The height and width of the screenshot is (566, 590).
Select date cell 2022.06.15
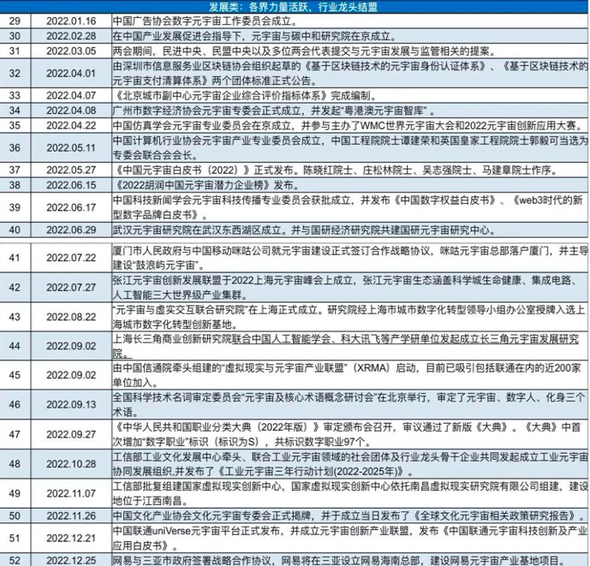[71, 185]
